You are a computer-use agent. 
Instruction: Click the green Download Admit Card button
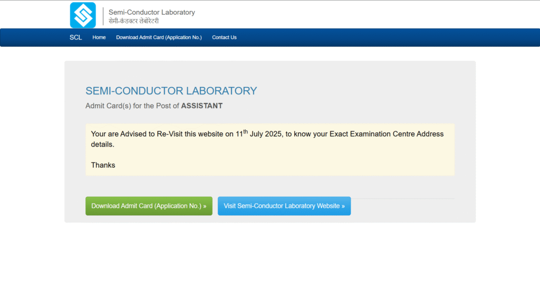coord(149,206)
